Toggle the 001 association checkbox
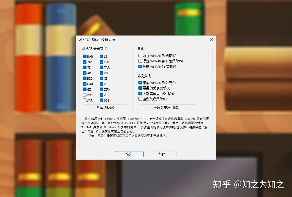 click(x=101, y=100)
